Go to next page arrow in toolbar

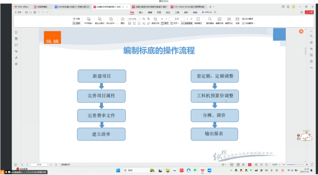tap(187, 19)
